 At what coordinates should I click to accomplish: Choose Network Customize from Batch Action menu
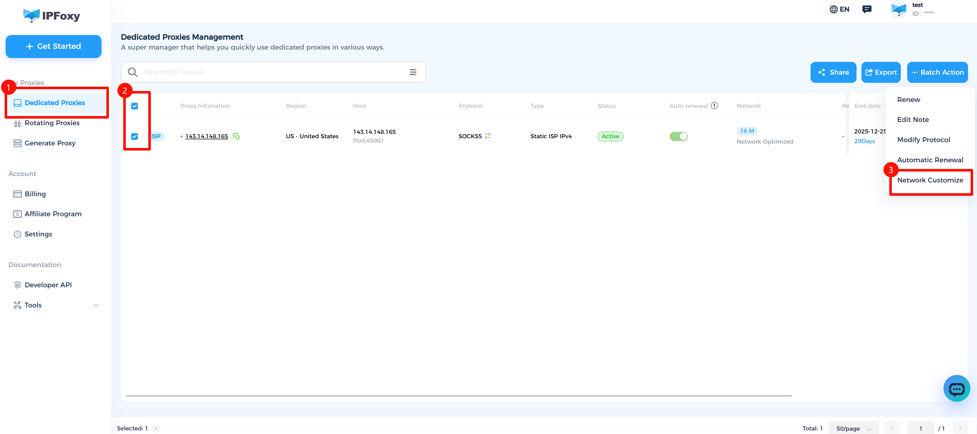[930, 180]
